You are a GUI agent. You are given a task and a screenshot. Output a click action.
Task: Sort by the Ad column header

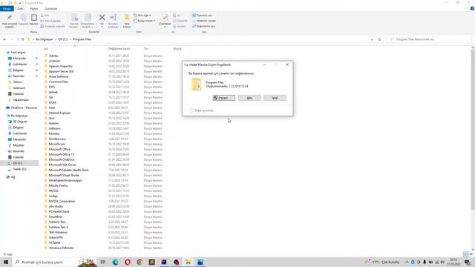46,49
